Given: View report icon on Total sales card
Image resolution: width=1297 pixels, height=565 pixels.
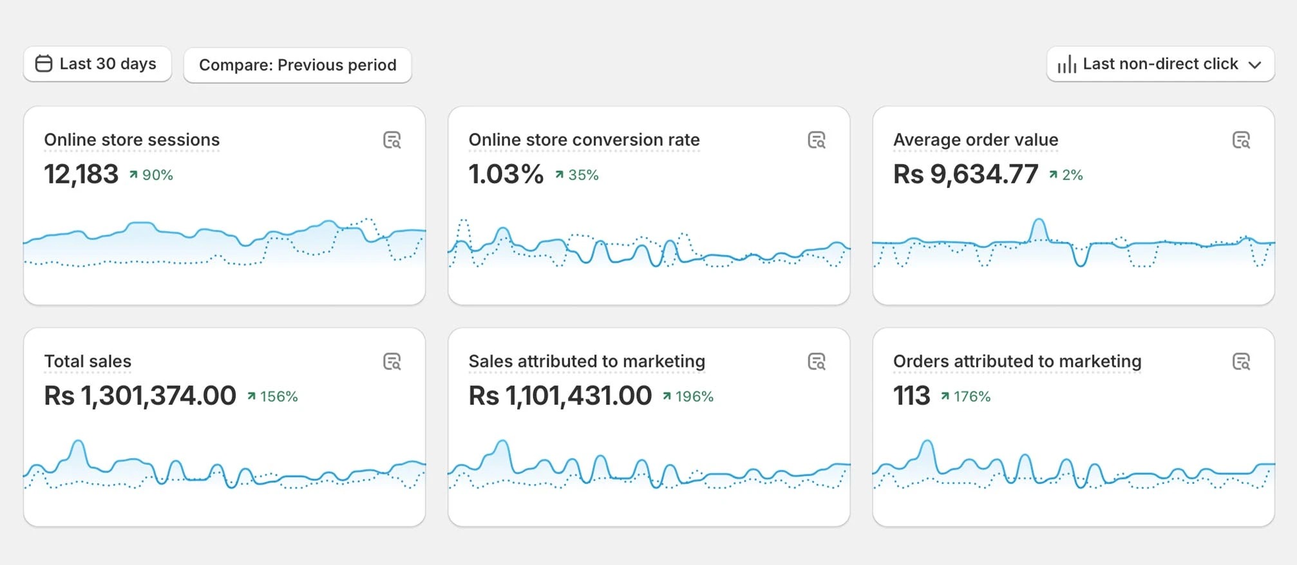Looking at the screenshot, I should (392, 362).
